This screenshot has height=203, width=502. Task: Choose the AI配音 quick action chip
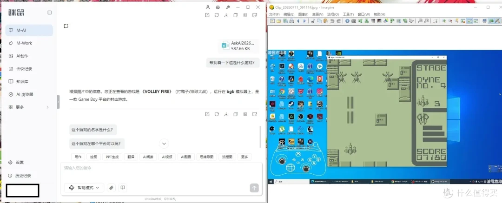click(186, 157)
